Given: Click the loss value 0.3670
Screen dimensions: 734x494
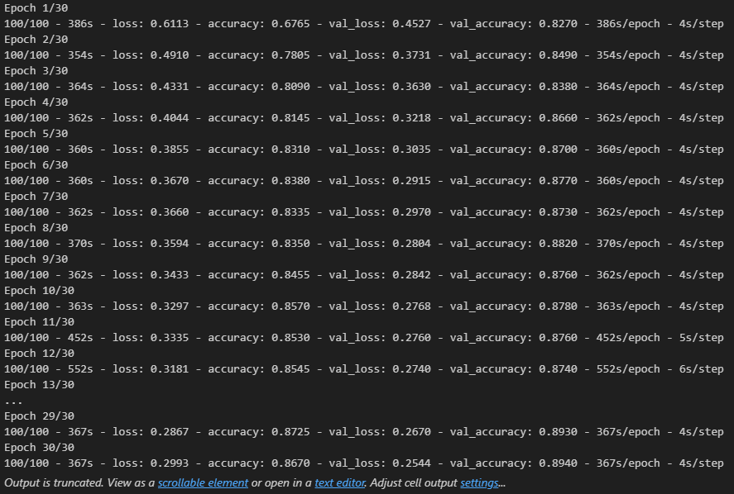Looking at the screenshot, I should coord(170,180).
